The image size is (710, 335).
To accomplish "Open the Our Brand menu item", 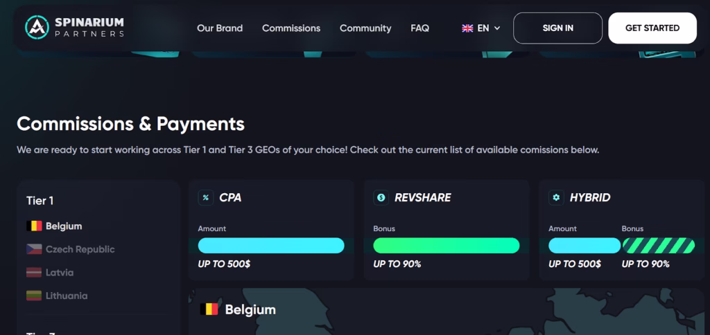I will click(220, 28).
